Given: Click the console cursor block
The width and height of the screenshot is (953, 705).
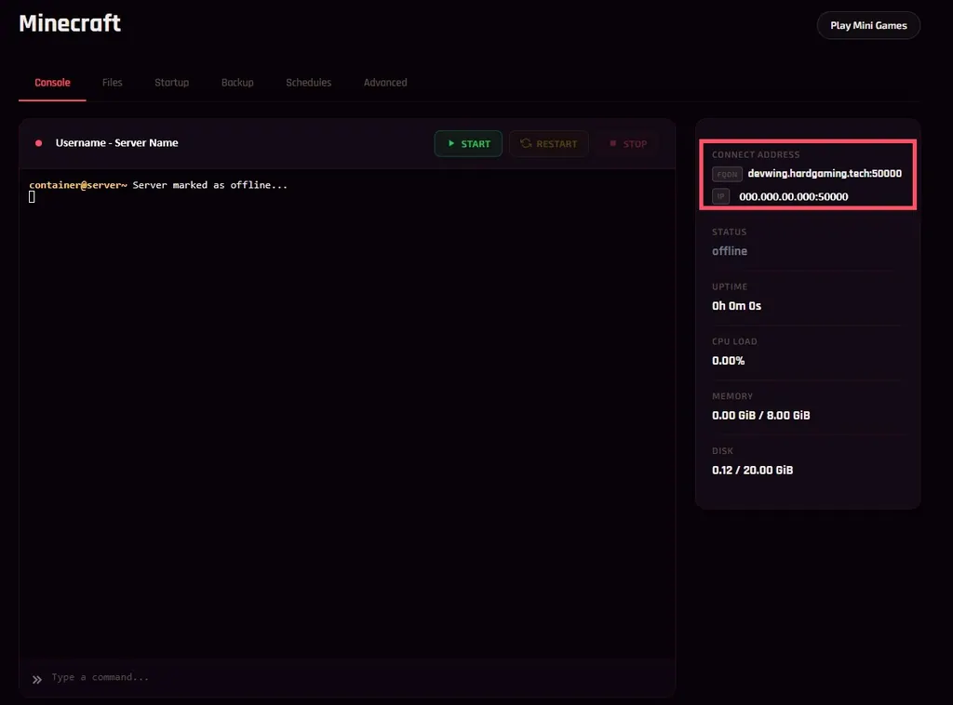Looking at the screenshot, I should point(33,197).
